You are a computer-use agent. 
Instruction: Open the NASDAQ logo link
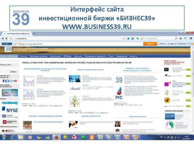10,103
